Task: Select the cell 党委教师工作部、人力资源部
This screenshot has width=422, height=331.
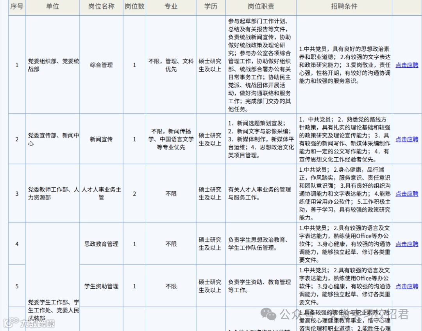Action: 52,194
